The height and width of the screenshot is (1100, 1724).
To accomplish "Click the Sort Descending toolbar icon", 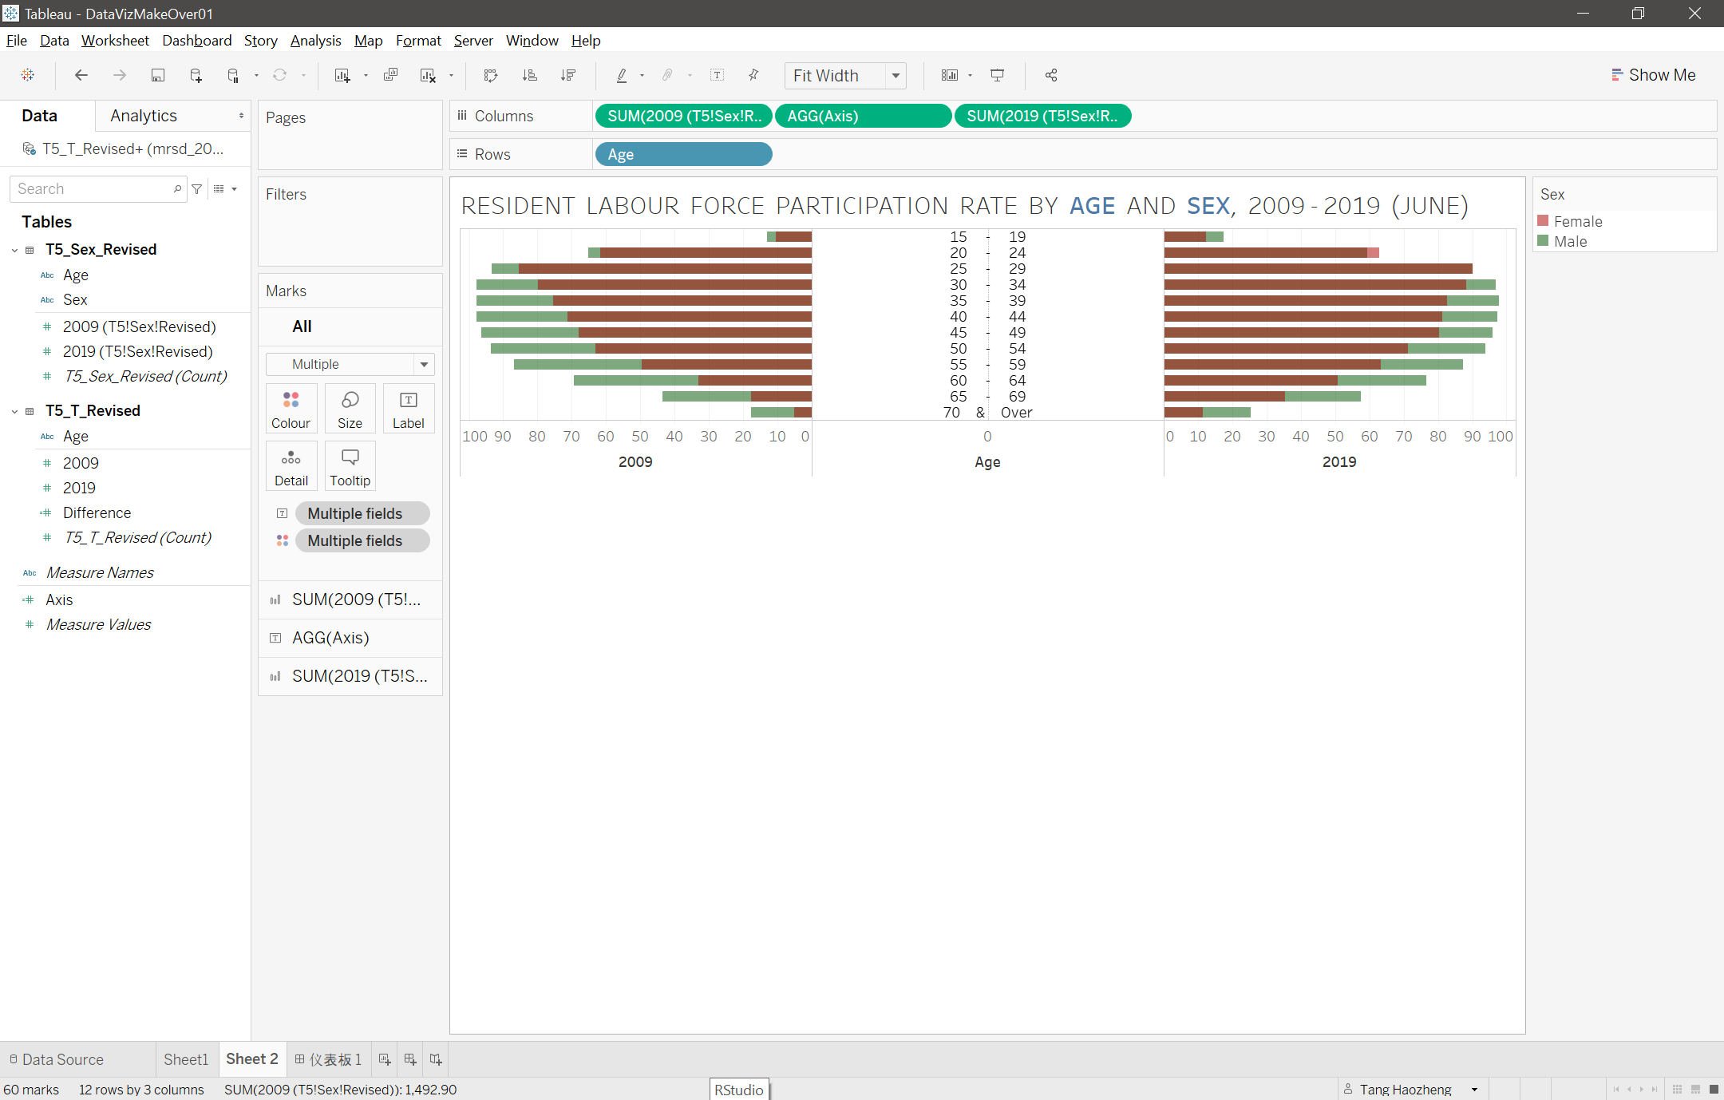I will pos(568,75).
